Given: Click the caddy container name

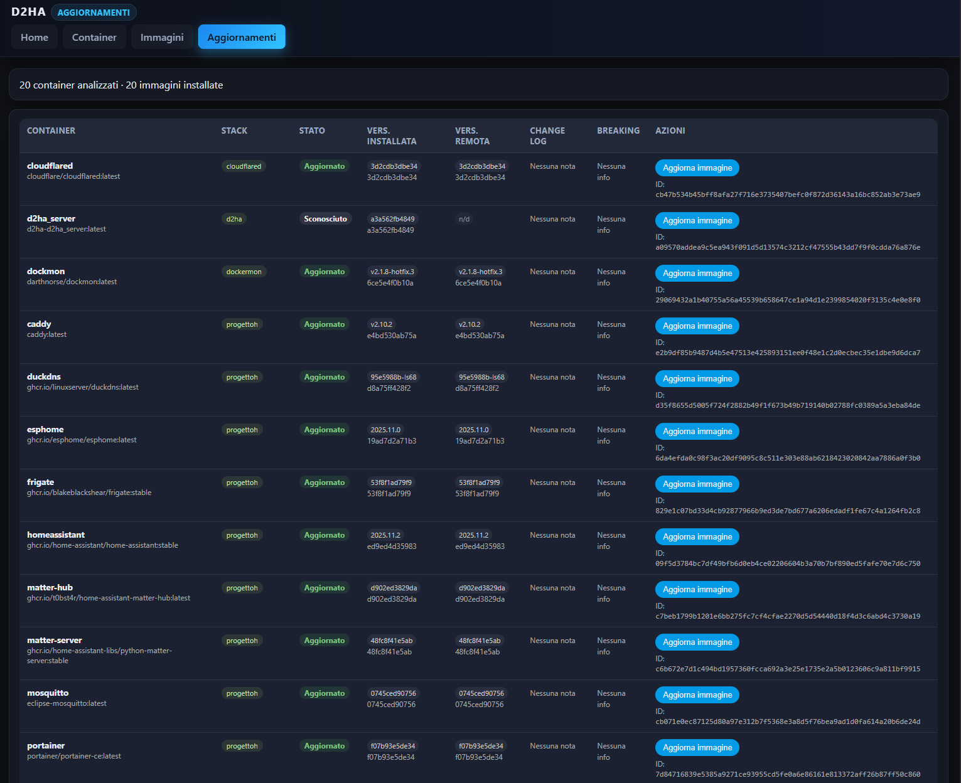Looking at the screenshot, I should point(39,324).
